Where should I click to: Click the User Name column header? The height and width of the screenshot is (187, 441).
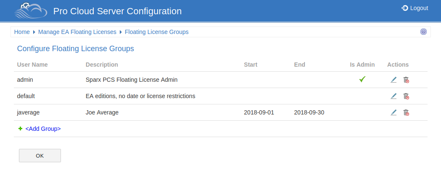[x=32, y=65]
